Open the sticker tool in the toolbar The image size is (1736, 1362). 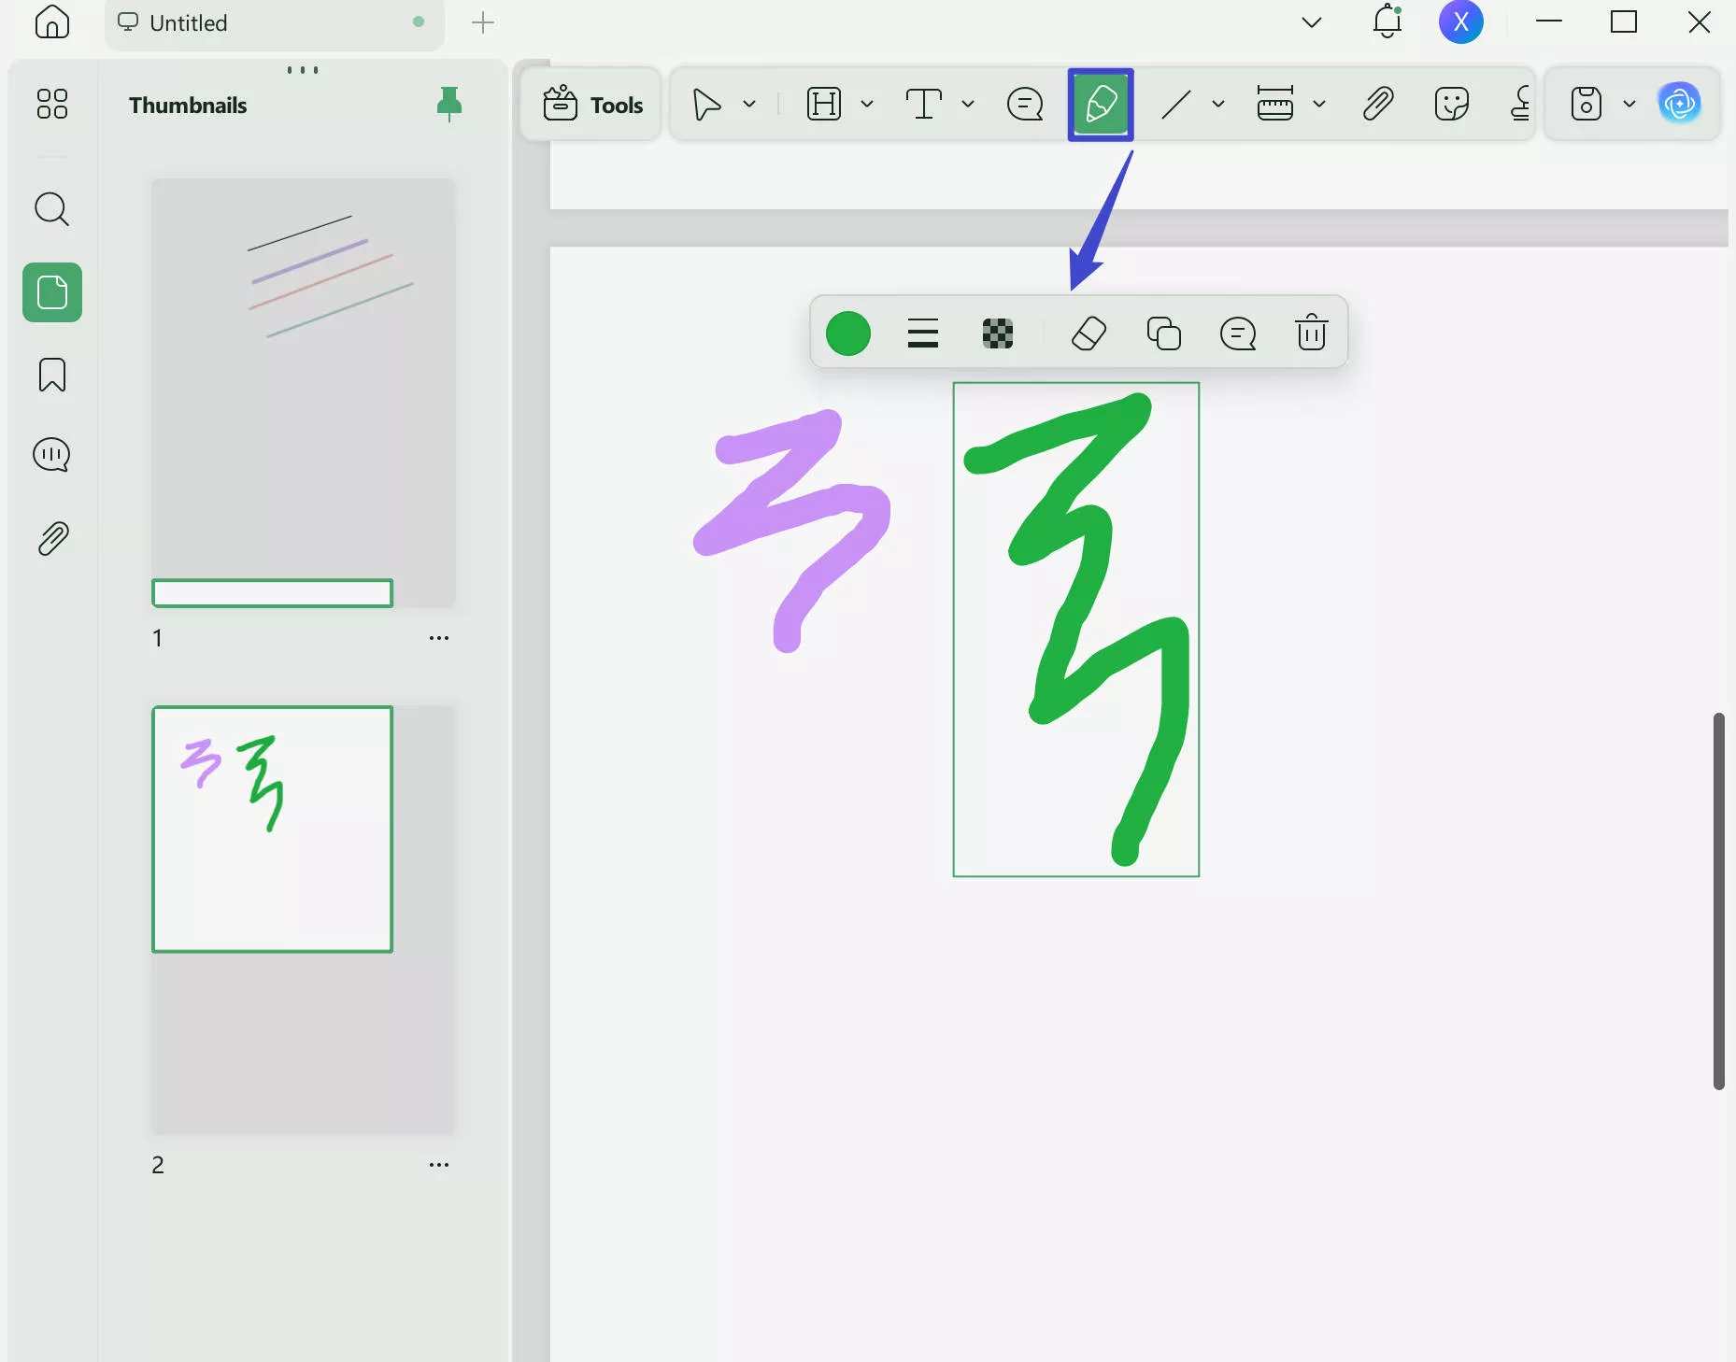click(x=1451, y=104)
